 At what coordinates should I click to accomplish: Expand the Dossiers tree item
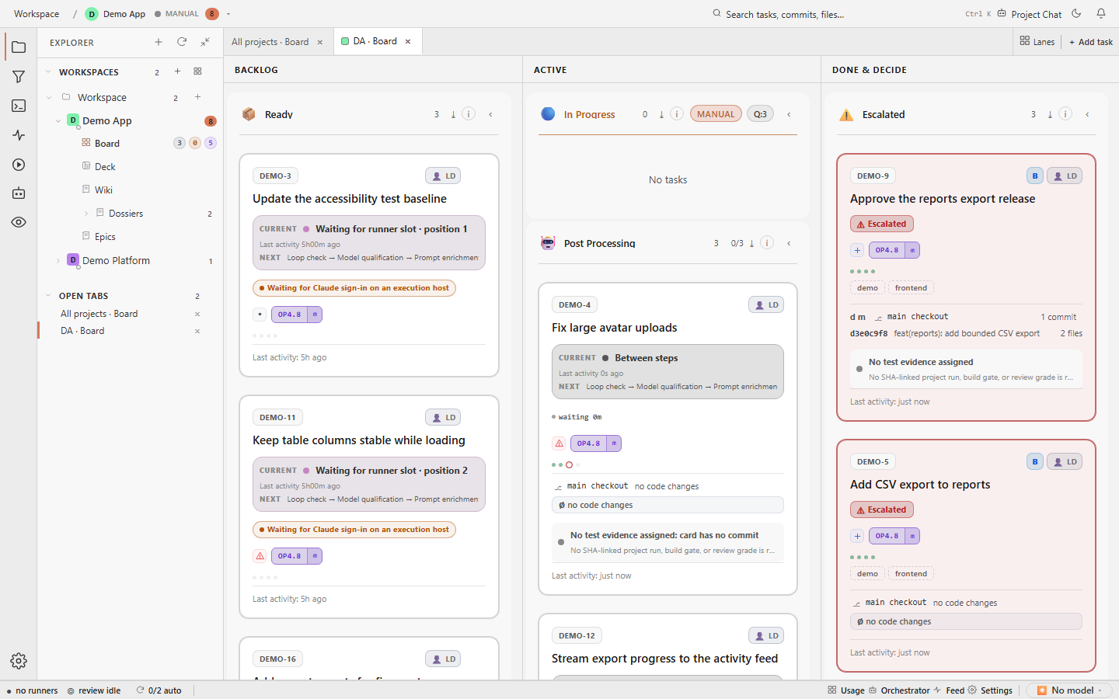[x=85, y=214]
